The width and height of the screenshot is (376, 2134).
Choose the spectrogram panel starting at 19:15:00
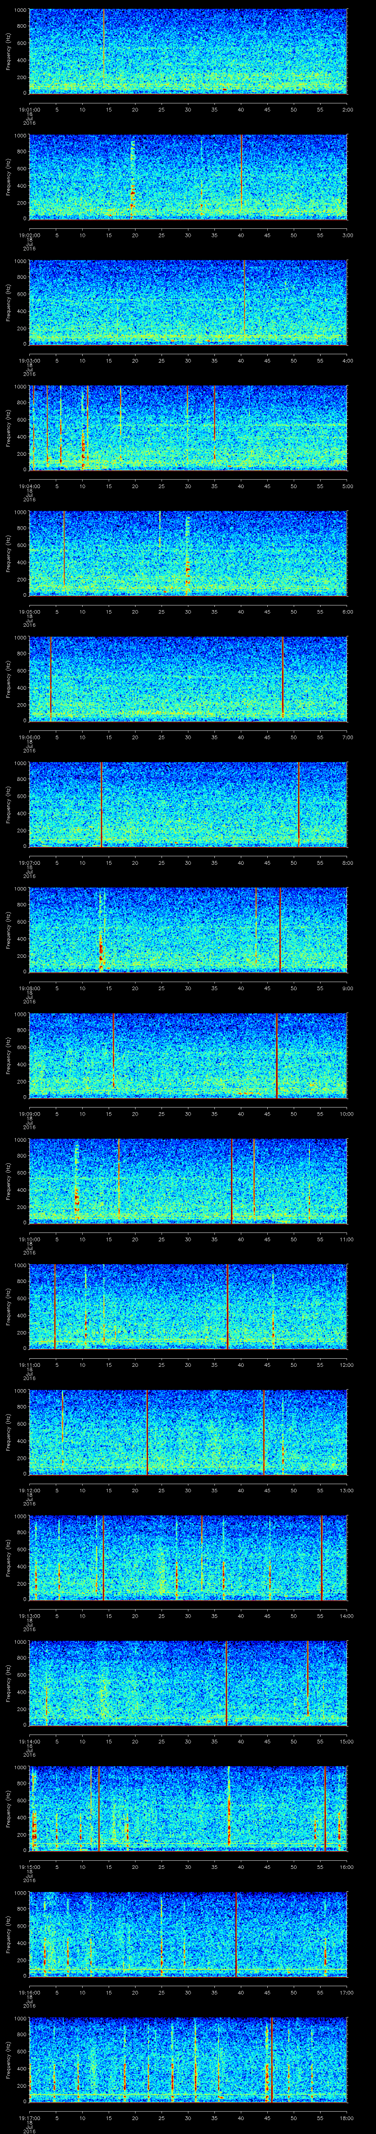(x=188, y=1808)
